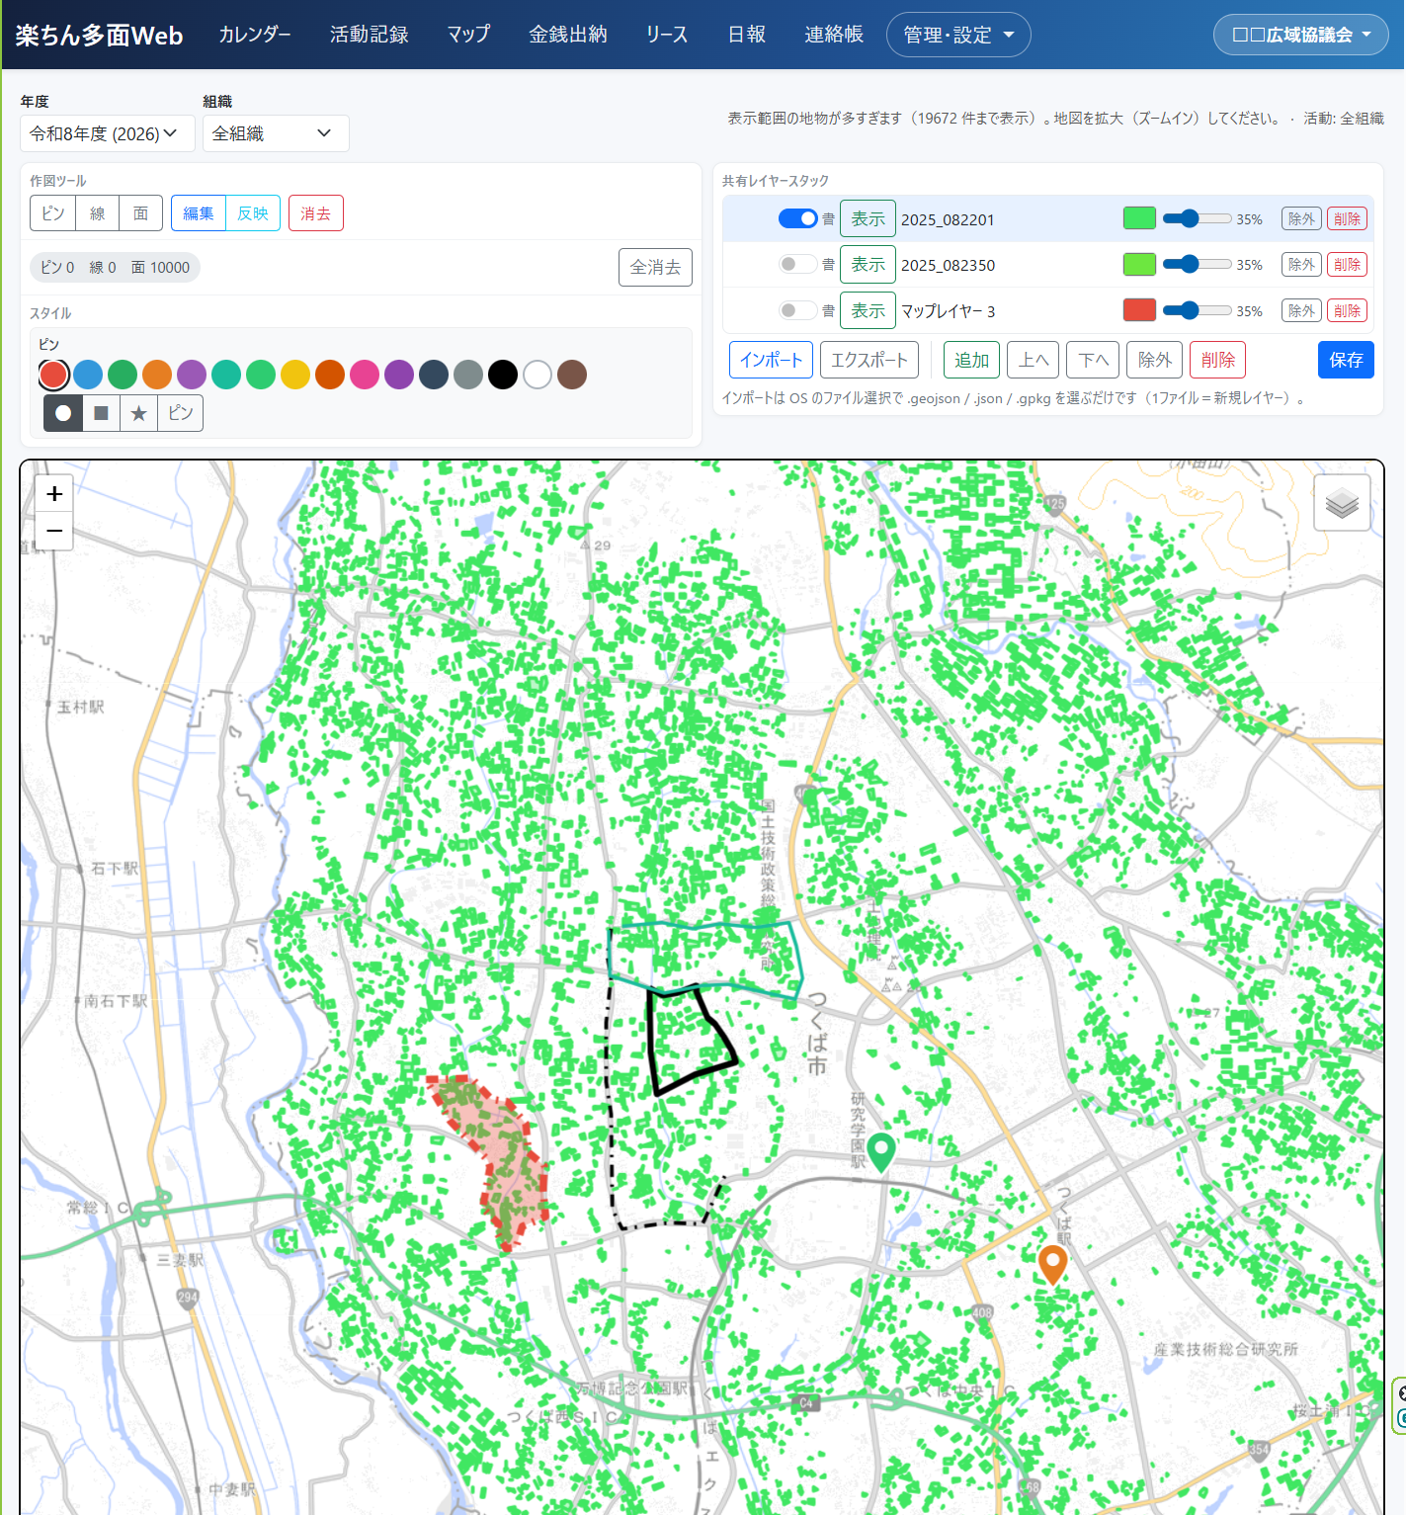Viewport: 1406px width, 1515px height.
Task: Open the 年度 dropdown 令和8年度 (2026)
Action: tap(108, 133)
